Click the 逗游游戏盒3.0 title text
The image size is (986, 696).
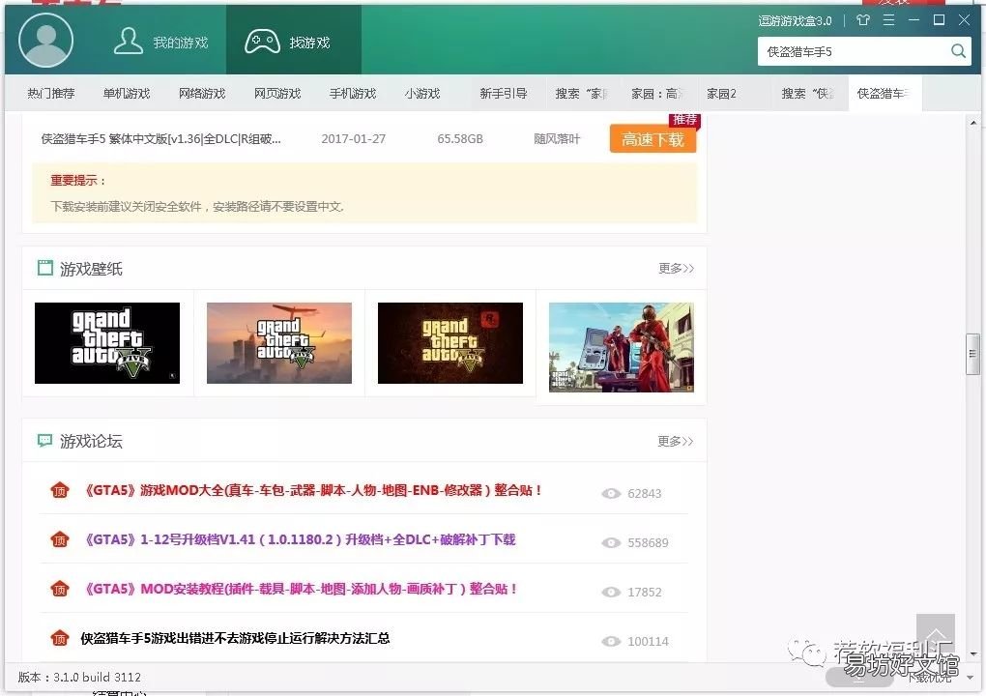(x=795, y=20)
